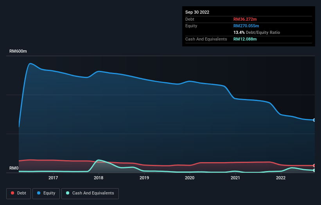The image size is (321, 205).
Task: Click the RM600m y-axis label
Action: tap(18, 51)
